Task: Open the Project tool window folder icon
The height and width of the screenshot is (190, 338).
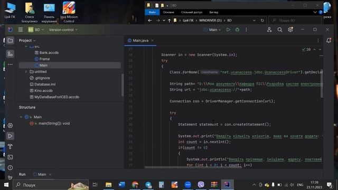Action: coord(10,41)
